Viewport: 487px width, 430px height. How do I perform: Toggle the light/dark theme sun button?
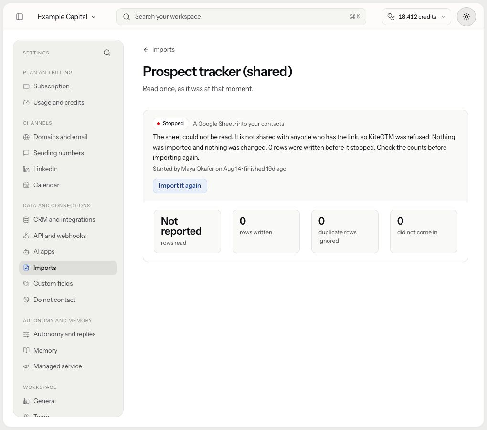466,17
